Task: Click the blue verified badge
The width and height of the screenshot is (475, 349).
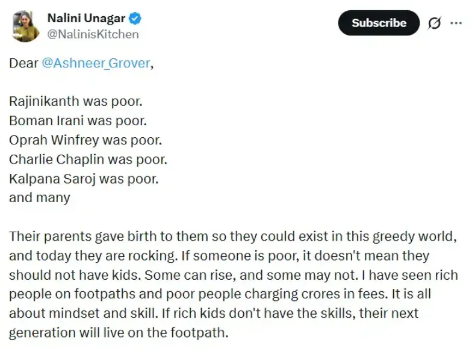Action: click(x=135, y=19)
